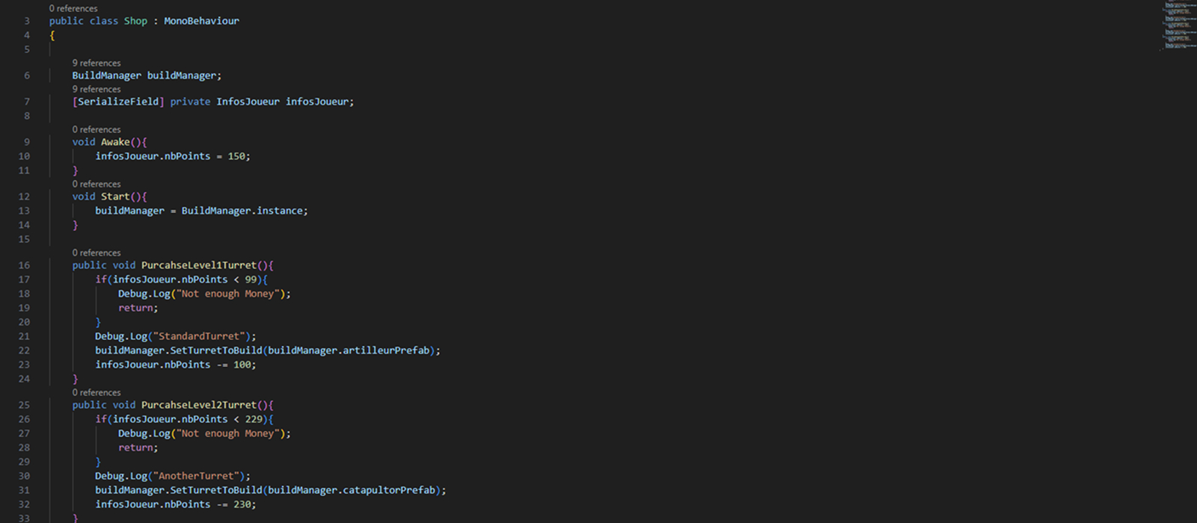
Task: Click the references CodeLens above PurcahseLevel2Turret
Action: point(97,392)
